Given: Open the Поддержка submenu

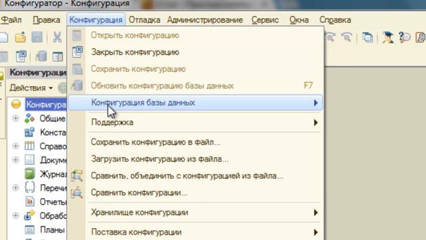Looking at the screenshot, I should [x=195, y=123].
